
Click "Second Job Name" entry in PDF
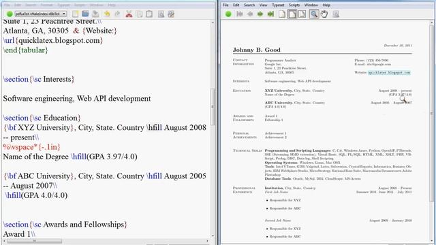pyautogui.click(x=278, y=220)
